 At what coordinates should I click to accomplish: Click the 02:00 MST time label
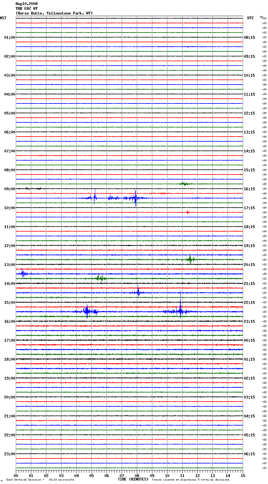coord(10,56)
